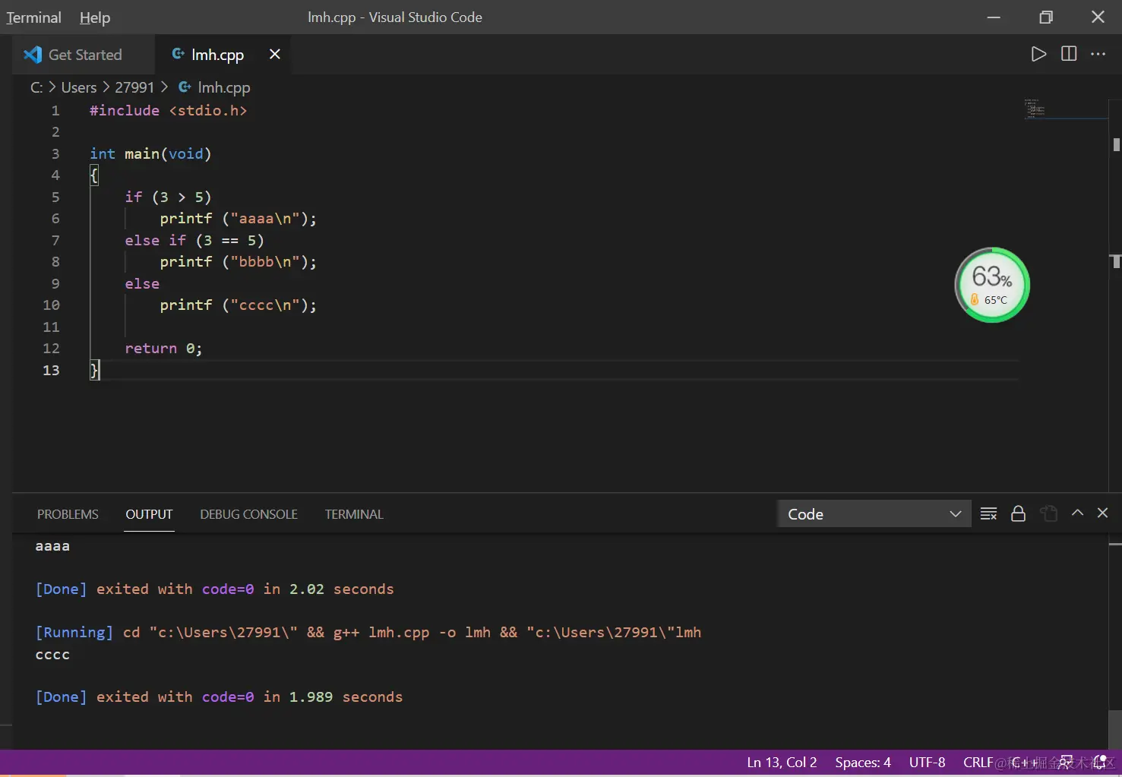Clear the output using the list icon
This screenshot has height=777, width=1122.
pos(988,514)
